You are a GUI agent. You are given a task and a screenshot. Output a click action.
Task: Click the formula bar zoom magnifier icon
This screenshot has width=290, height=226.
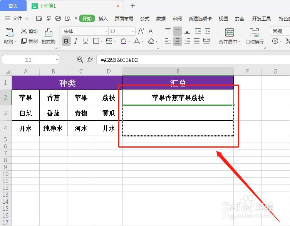[x=80, y=60]
